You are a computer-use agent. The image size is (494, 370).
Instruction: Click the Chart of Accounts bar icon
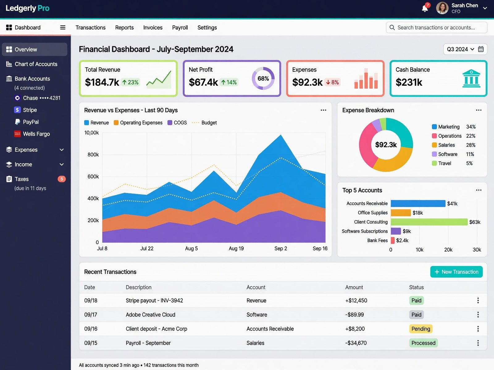pyautogui.click(x=9, y=64)
